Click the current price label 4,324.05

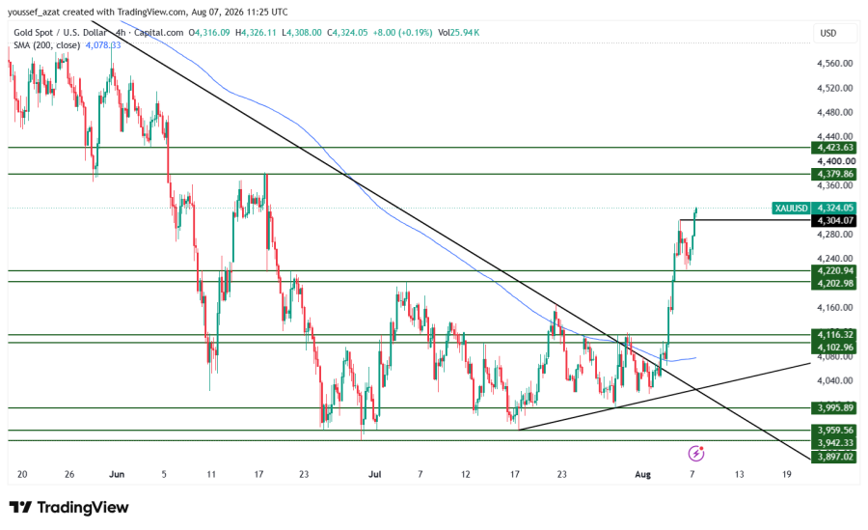tap(833, 208)
